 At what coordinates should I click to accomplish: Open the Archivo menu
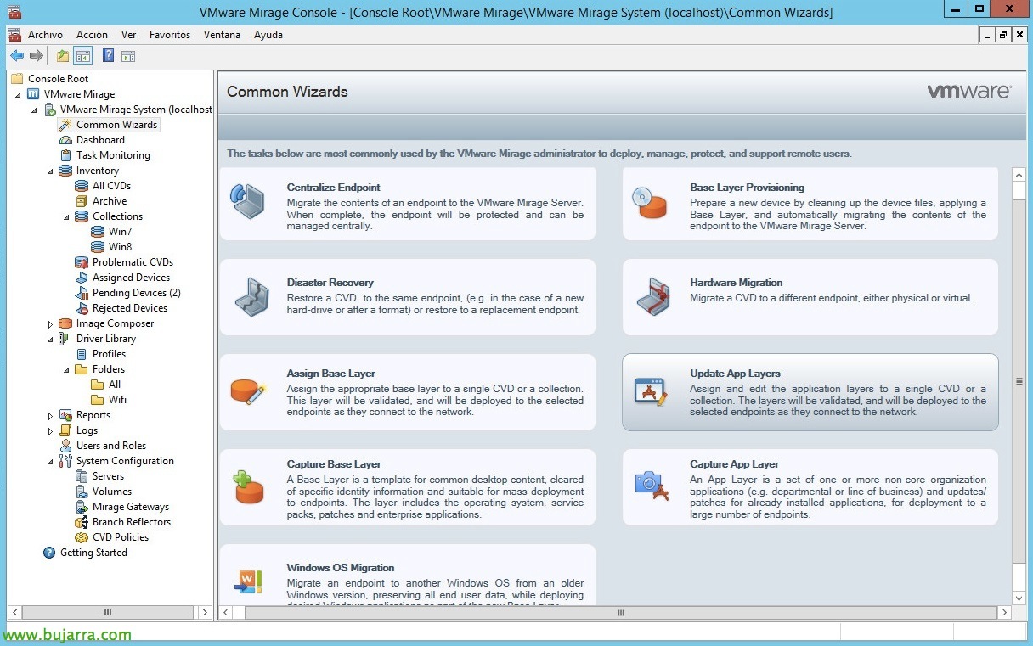[x=45, y=35]
